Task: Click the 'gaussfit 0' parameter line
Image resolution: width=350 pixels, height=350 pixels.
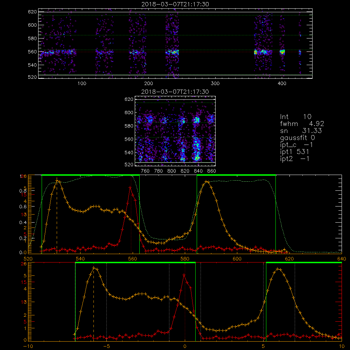Action: 297,138
